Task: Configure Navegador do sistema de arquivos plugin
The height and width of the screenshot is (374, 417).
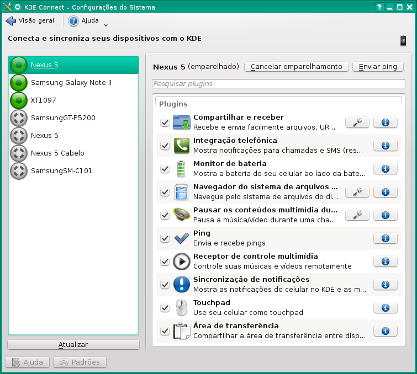Action: coord(357,192)
